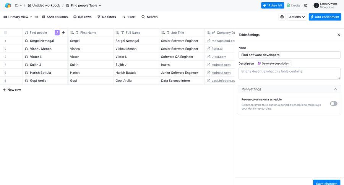This screenshot has width=344, height=185.
Task: Click Add enrichment button
Action: point(325,17)
